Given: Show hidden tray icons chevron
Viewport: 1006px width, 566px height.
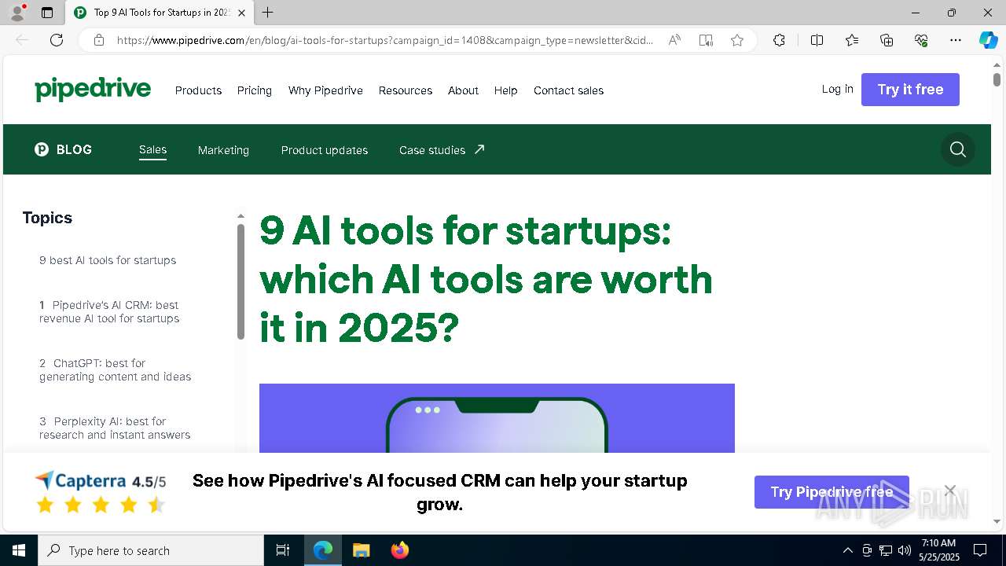Looking at the screenshot, I should (x=847, y=550).
